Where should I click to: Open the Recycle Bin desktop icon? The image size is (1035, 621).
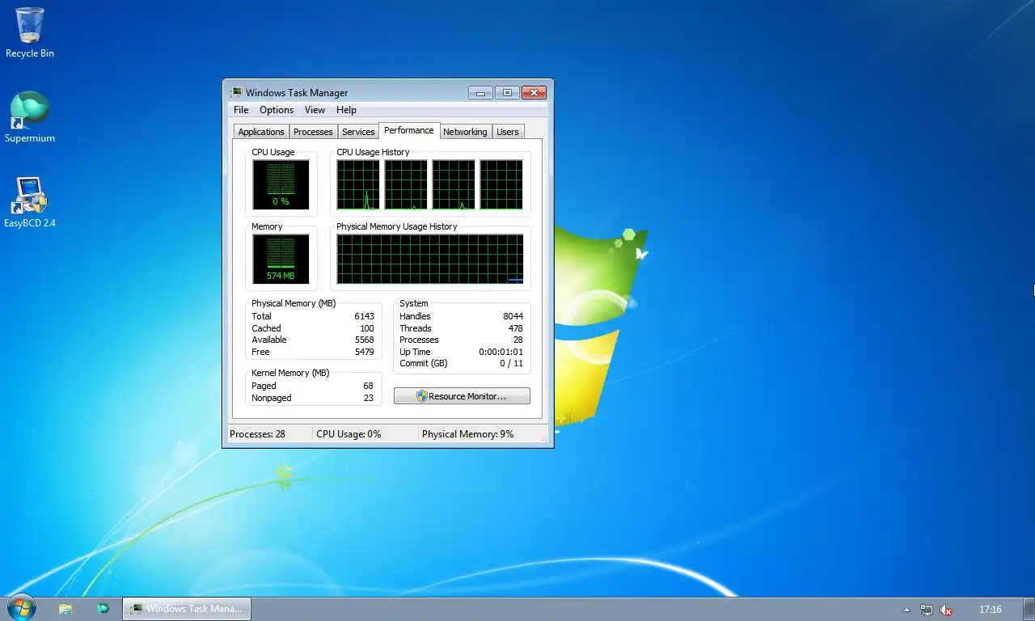coord(30,32)
